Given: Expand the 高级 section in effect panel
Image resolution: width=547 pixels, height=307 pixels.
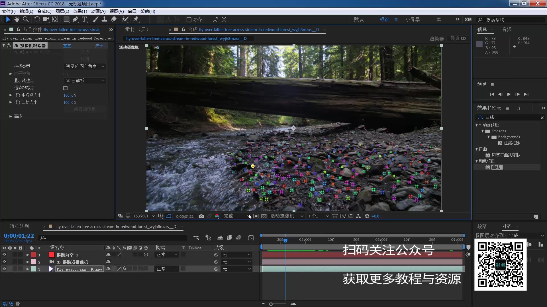Looking at the screenshot, I should [x=11, y=116].
